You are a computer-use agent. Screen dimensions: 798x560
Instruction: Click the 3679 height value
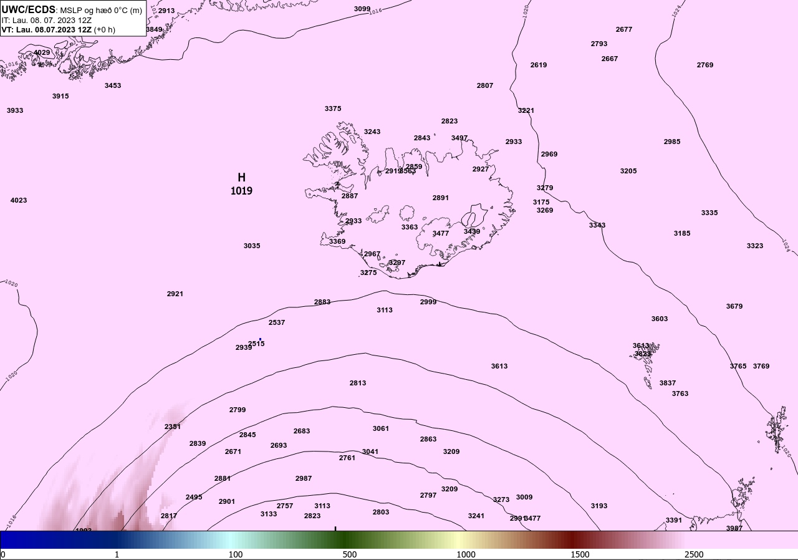coord(734,306)
